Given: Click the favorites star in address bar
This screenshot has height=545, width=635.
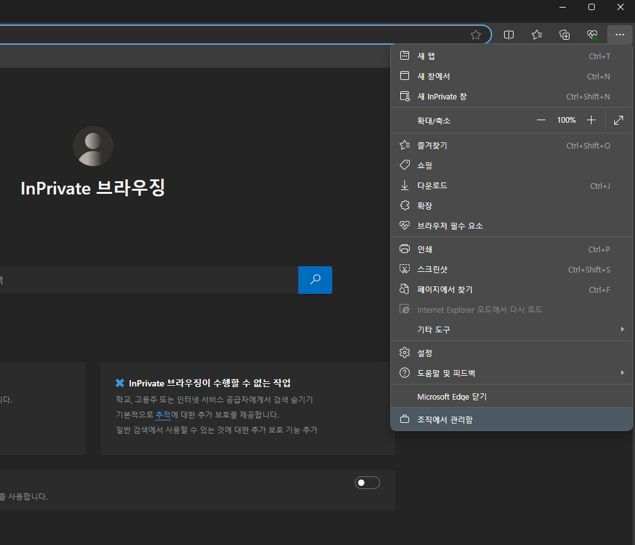Looking at the screenshot, I should (475, 35).
